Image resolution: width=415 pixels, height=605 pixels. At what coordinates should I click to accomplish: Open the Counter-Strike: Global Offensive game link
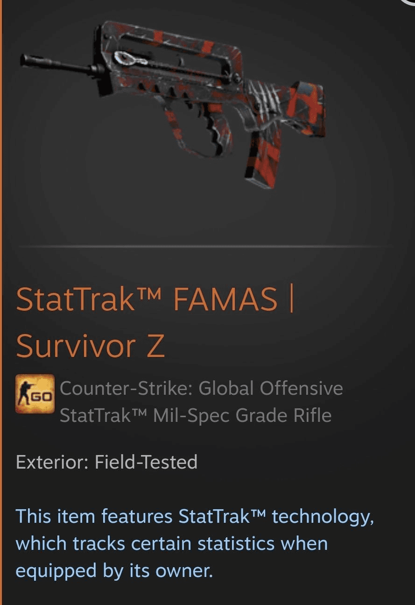pyautogui.click(x=201, y=388)
